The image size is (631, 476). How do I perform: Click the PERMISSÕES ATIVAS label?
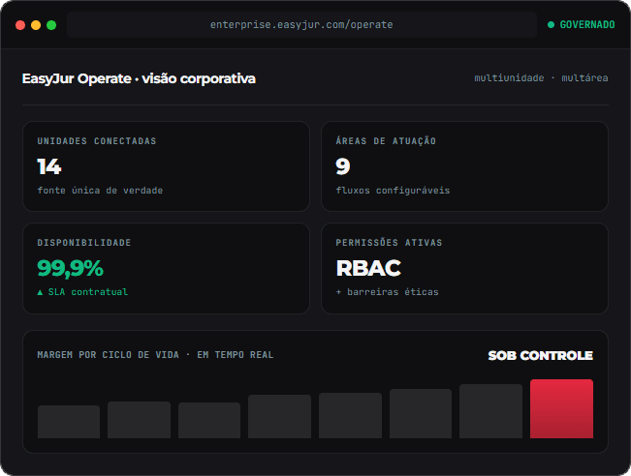pos(389,243)
